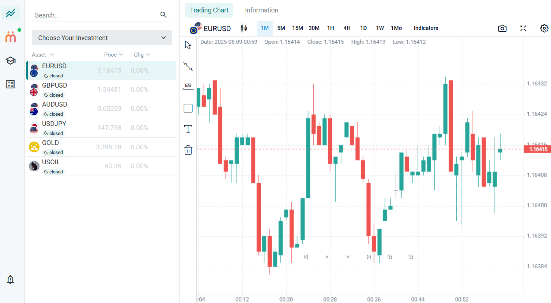Select the rectangle drawing tool
Screen dimensions: 551x303
188,108
